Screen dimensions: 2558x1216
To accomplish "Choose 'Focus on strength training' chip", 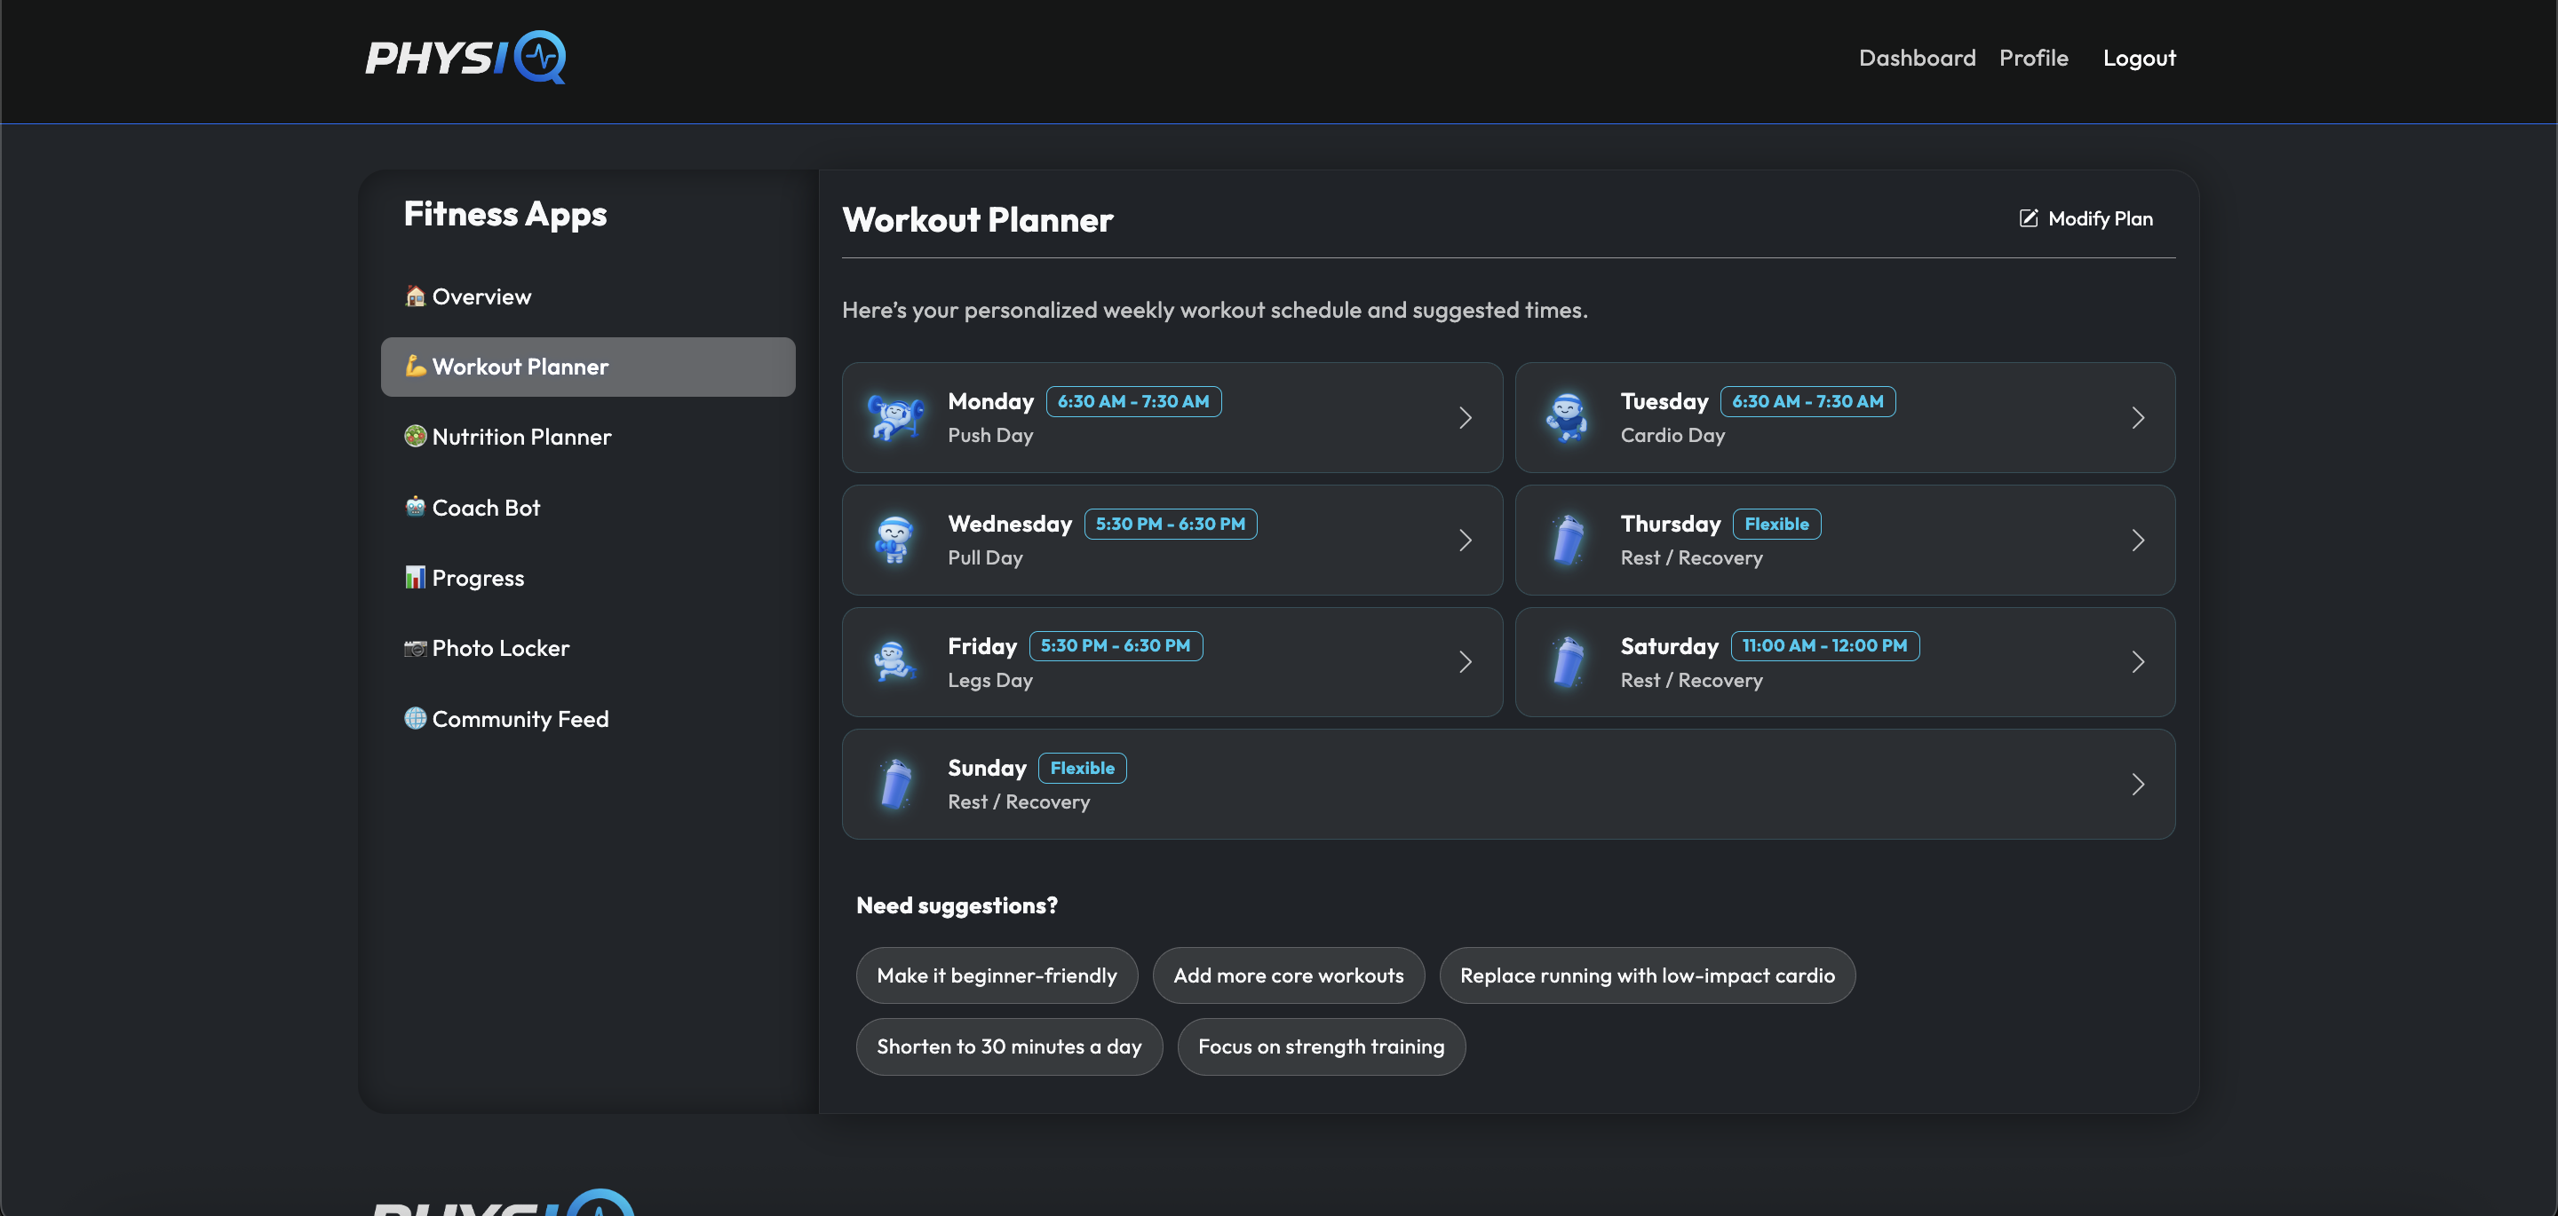I will (1321, 1046).
